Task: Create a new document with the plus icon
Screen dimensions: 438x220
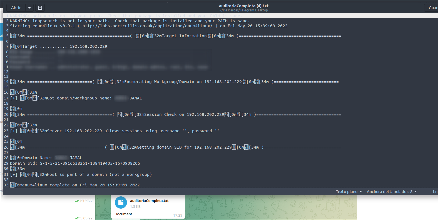Action: click(40, 8)
